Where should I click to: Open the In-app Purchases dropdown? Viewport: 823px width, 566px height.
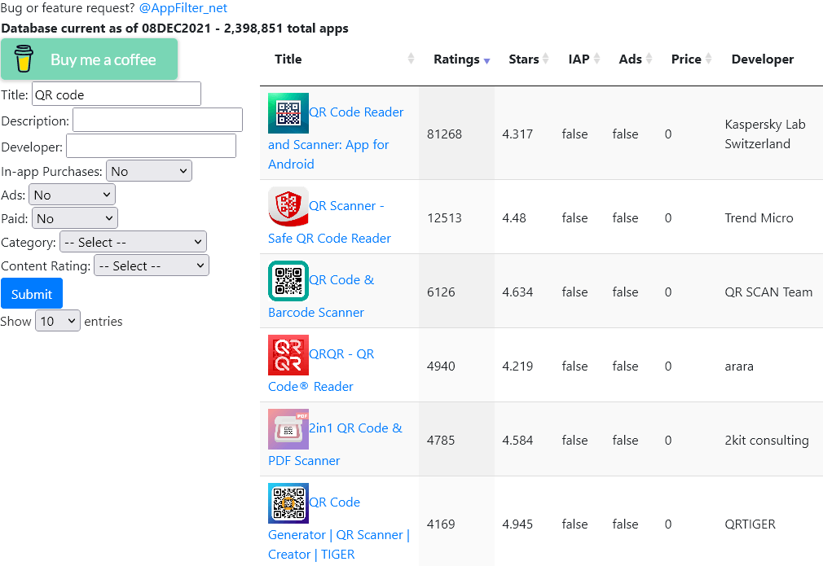[148, 171]
